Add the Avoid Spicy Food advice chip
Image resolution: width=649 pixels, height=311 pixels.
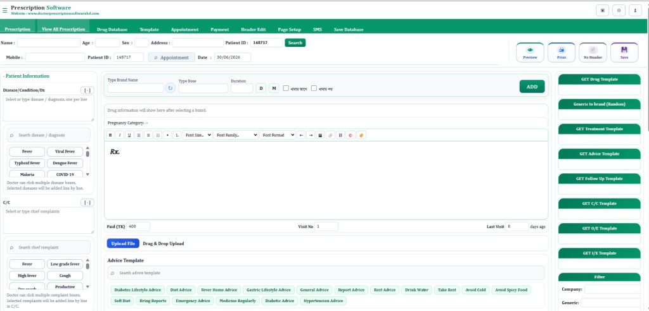click(511, 290)
